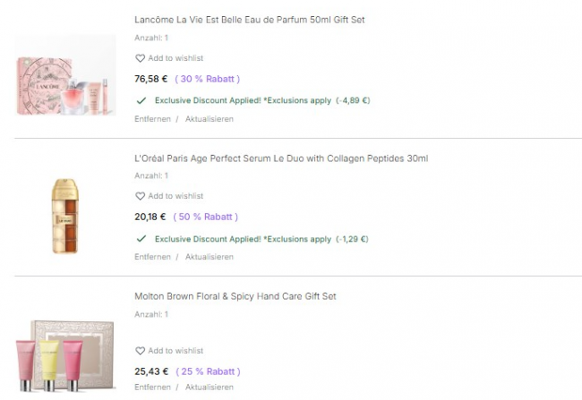The image size is (582, 400).
Task: Open the Lancôme La Vie Est Belle product image
Action: click(x=66, y=78)
